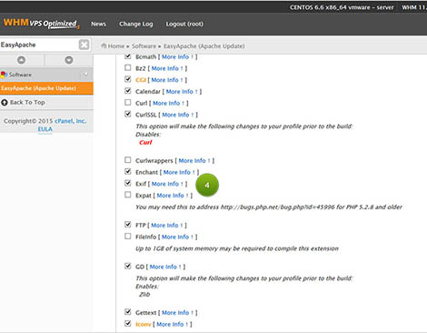
Task: Tick the Fileinfo checkbox
Action: tap(128, 237)
